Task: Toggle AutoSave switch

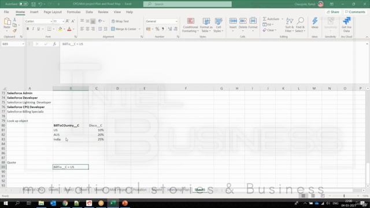Action: click(23, 4)
